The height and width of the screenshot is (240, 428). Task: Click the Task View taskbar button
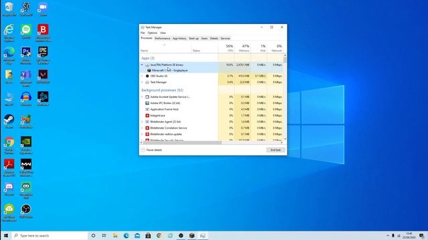tap(104, 235)
